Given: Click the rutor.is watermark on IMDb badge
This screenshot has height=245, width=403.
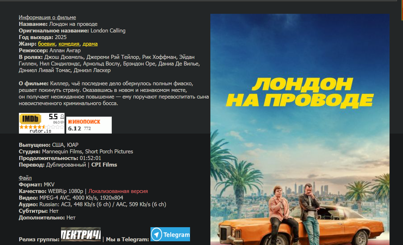Looking at the screenshot, I should pyautogui.click(x=40, y=131).
